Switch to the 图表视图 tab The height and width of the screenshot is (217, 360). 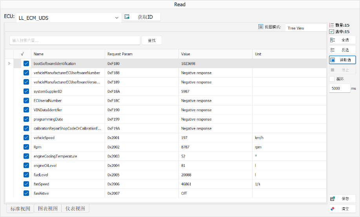tap(48, 208)
